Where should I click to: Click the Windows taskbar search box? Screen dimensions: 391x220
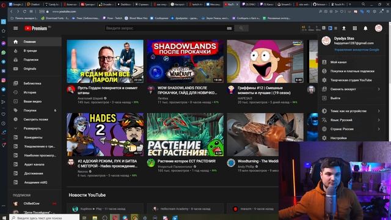pyautogui.click(x=45, y=218)
